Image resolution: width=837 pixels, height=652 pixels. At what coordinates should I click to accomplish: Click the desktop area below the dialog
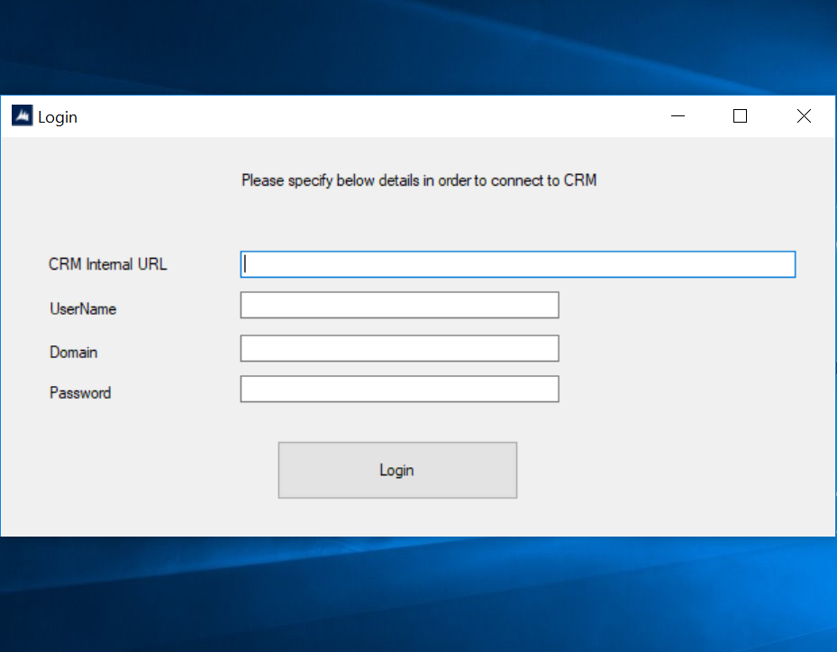[x=418, y=595]
